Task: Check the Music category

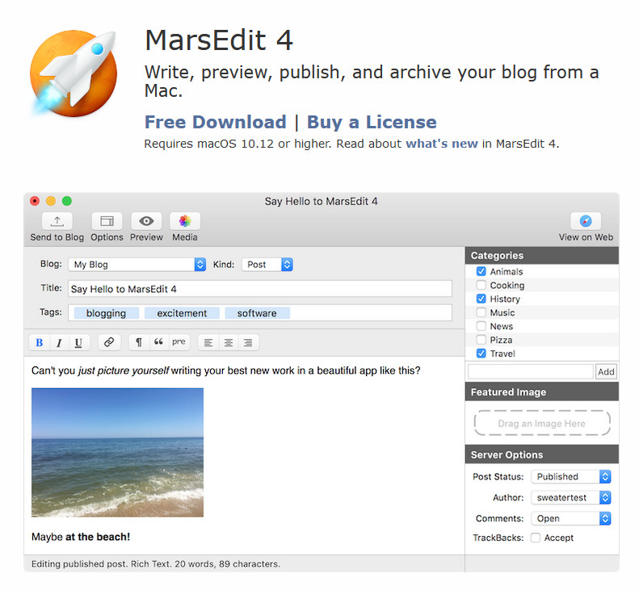Action: coord(481,312)
